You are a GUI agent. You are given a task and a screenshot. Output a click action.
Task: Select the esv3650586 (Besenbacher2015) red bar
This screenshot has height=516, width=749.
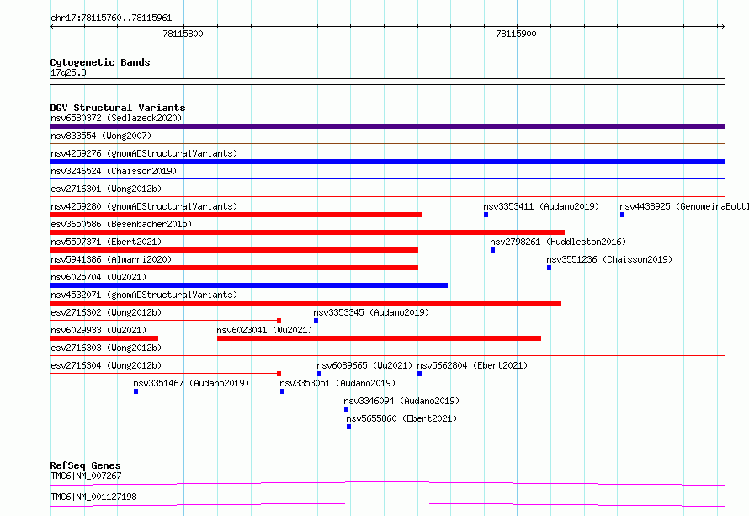click(307, 232)
